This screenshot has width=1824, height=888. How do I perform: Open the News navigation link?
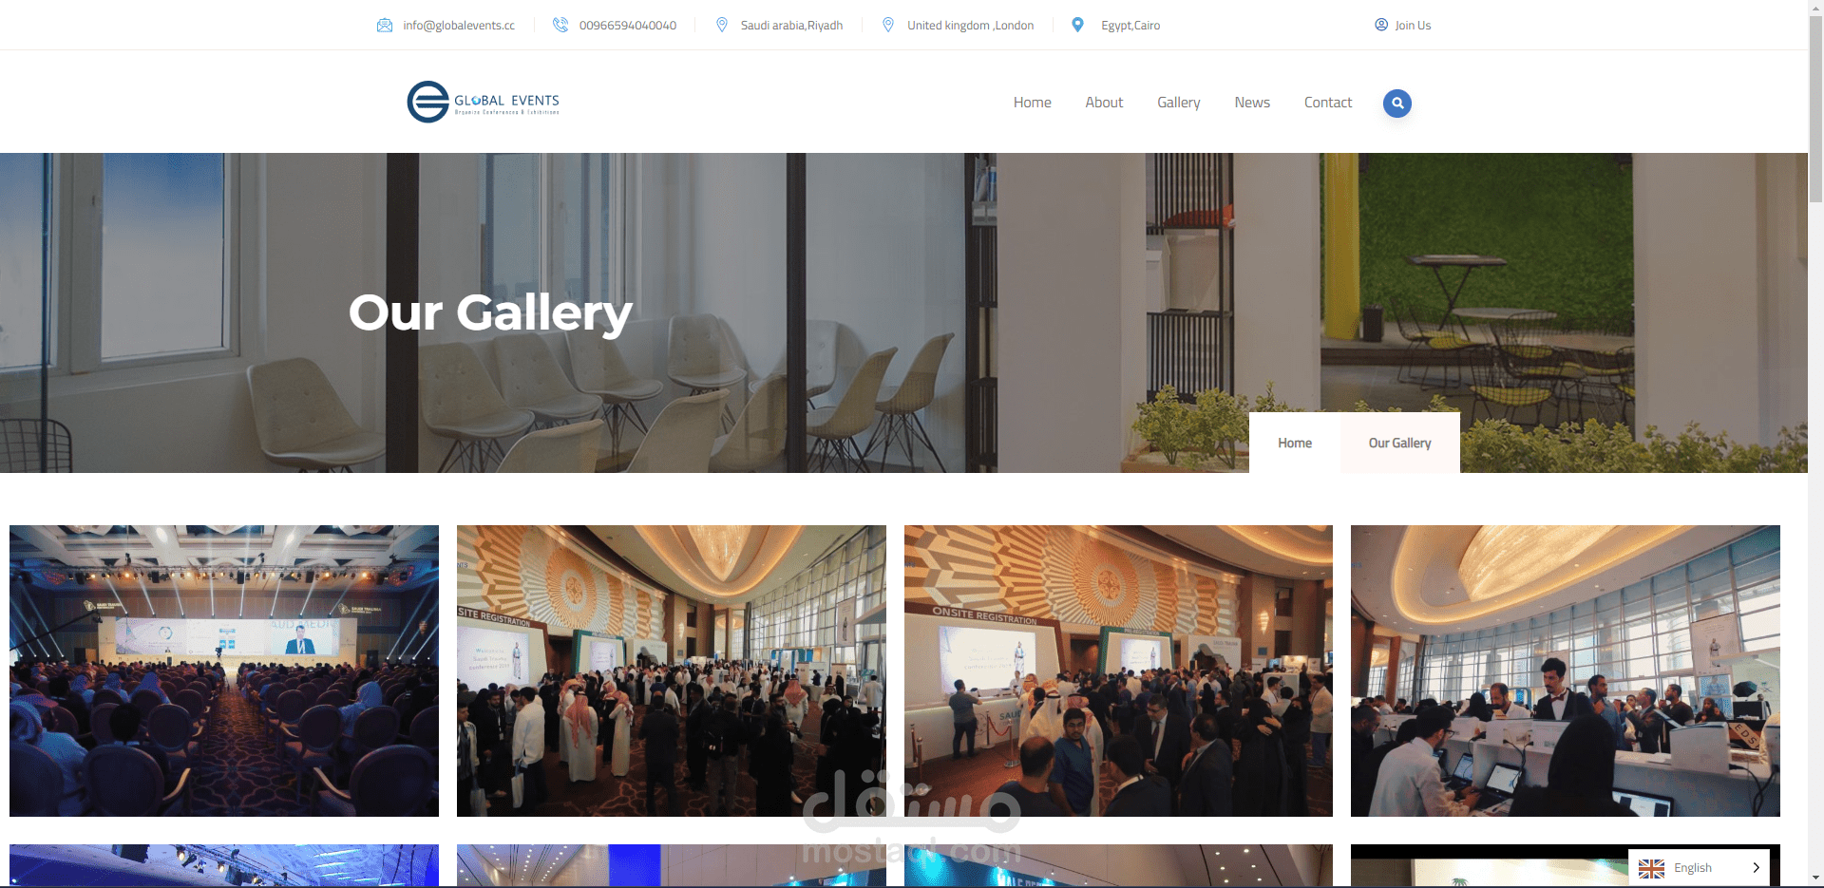[x=1252, y=103]
